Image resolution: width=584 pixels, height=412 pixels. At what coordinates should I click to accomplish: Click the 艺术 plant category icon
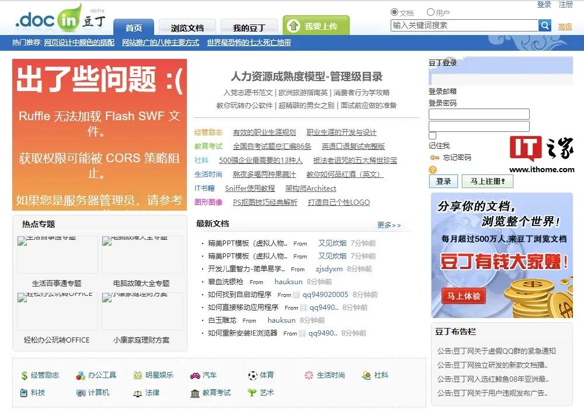(x=251, y=393)
